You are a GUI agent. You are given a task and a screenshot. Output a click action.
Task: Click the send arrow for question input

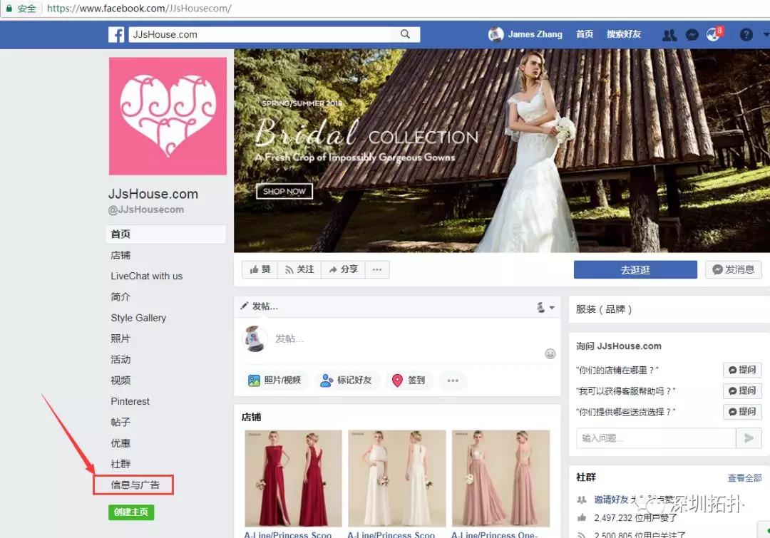pyautogui.click(x=748, y=438)
